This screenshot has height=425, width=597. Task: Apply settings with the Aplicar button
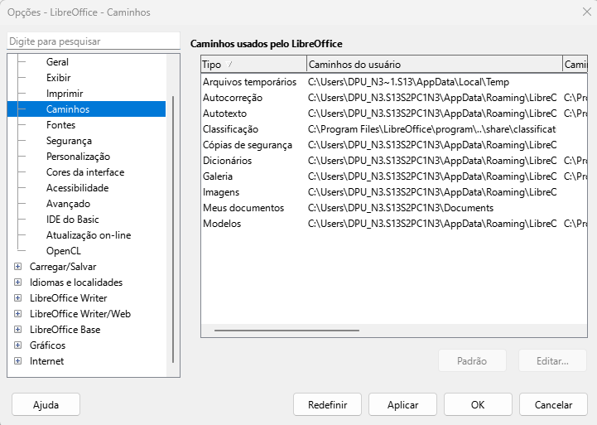coord(402,404)
